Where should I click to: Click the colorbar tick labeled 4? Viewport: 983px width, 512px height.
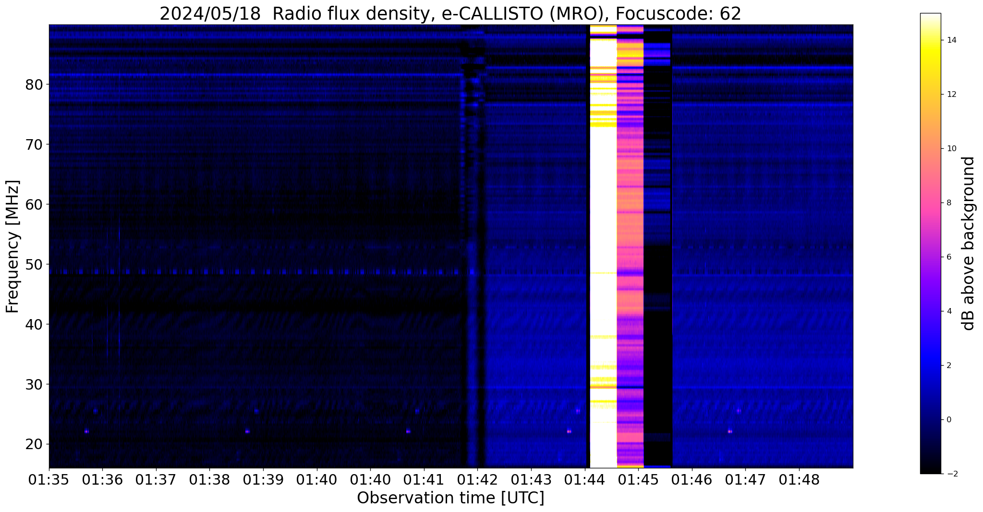tap(948, 311)
